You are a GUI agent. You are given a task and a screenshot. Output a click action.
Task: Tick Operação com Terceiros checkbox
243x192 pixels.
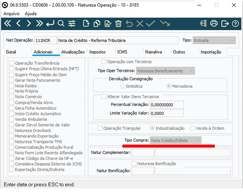tap(104, 62)
